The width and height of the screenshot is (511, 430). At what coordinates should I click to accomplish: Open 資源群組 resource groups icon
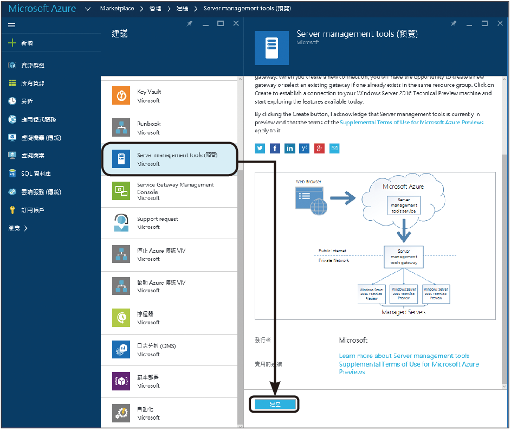point(12,65)
